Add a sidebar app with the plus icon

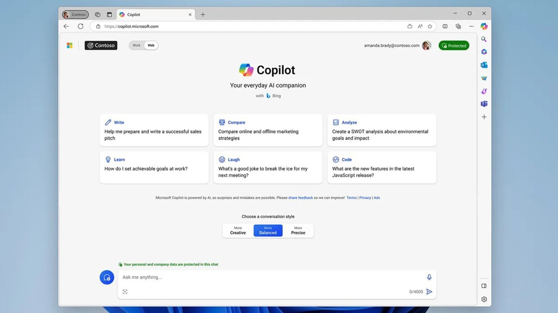[484, 117]
